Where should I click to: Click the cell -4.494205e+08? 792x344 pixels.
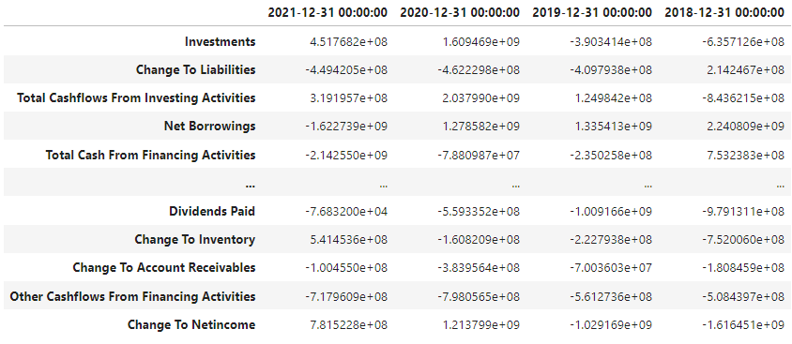click(x=346, y=69)
